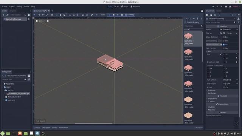Image resolution: width=242 pixels, height=136 pixels.
Task: Open the Tile Origin Top Left dropdown
Action: pyautogui.click(x=230, y=83)
